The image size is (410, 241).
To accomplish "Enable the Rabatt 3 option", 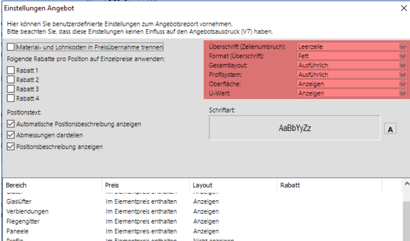I will point(11,88).
